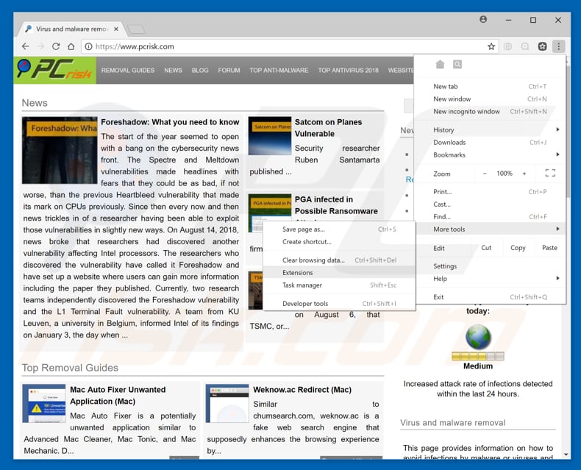The height and width of the screenshot is (470, 581).
Task: Decrease zoom with the minus button
Action: (x=485, y=174)
